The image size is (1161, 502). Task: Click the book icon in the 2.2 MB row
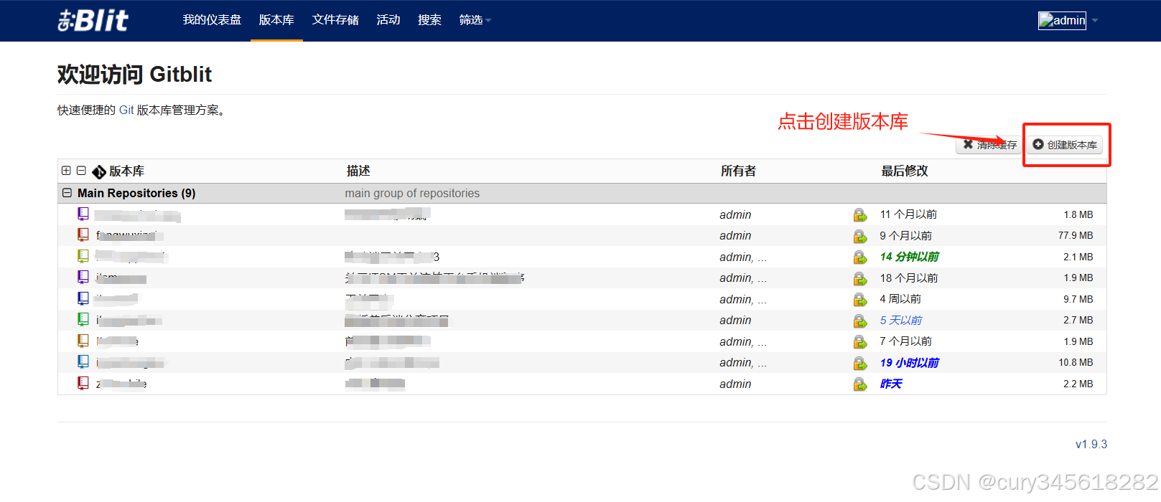[x=83, y=383]
